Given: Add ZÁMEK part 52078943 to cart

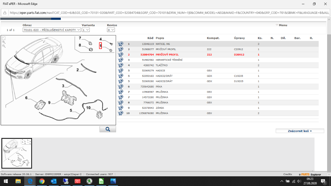Looking at the screenshot, I should tap(121, 108).
